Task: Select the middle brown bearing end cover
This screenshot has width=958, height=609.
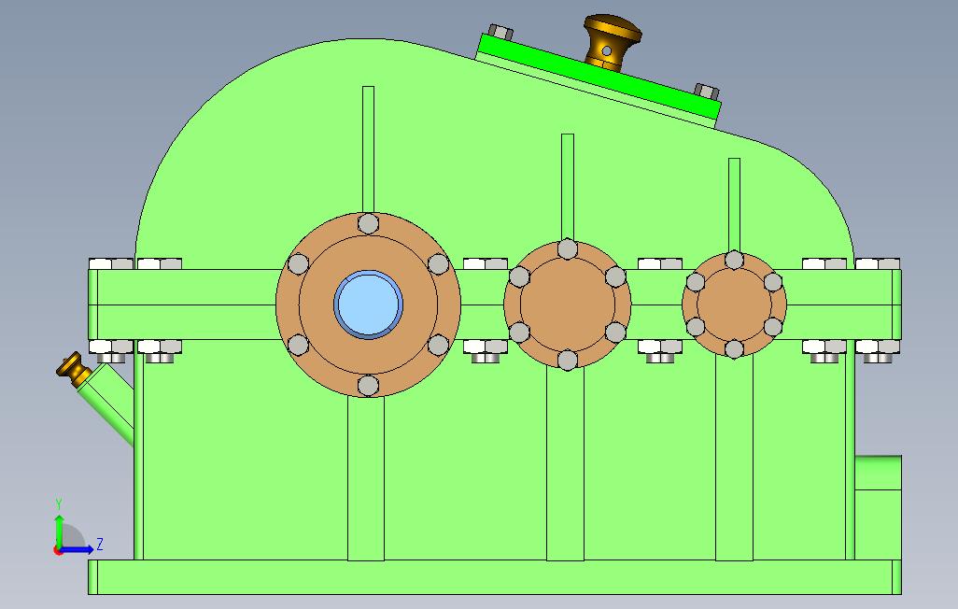Action: pyautogui.click(x=567, y=304)
